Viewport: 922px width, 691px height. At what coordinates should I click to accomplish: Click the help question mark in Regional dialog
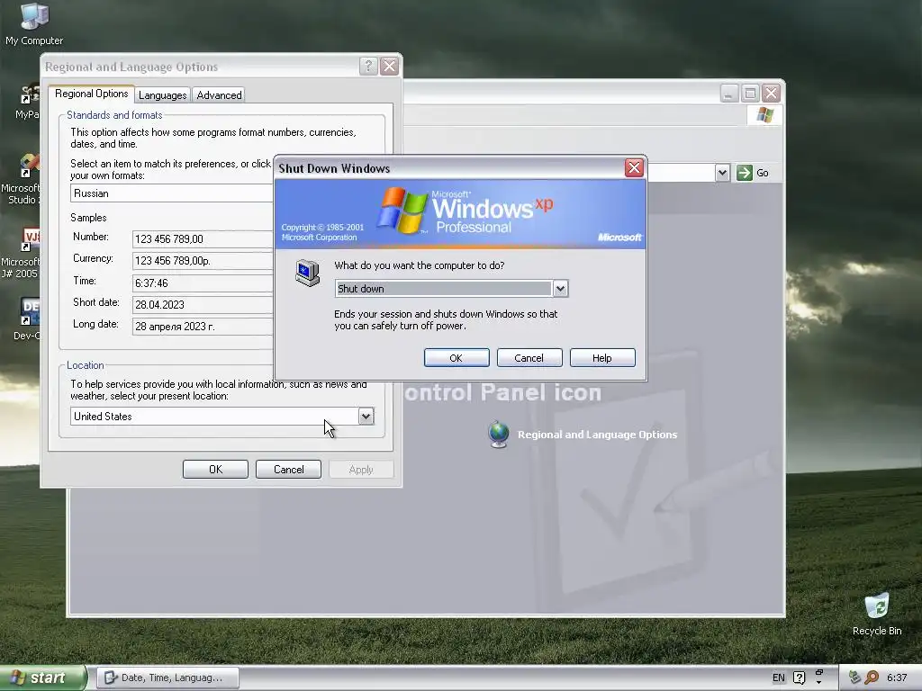click(x=368, y=66)
